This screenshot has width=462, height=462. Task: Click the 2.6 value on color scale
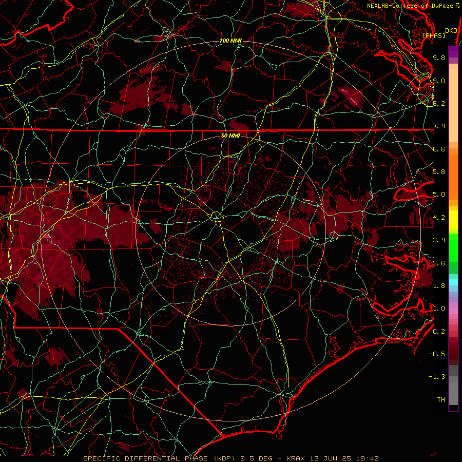click(x=439, y=263)
